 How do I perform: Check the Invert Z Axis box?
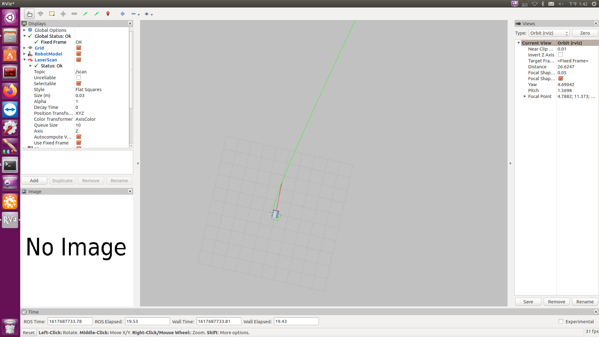pyautogui.click(x=561, y=55)
